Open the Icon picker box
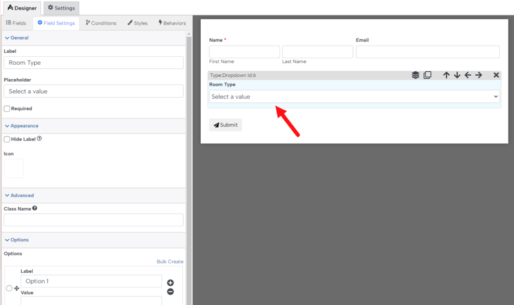Screen dimensions: 514x305 pos(14,169)
